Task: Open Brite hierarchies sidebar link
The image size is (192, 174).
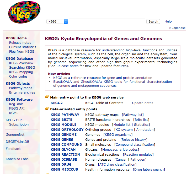Action: click(x=22, y=93)
